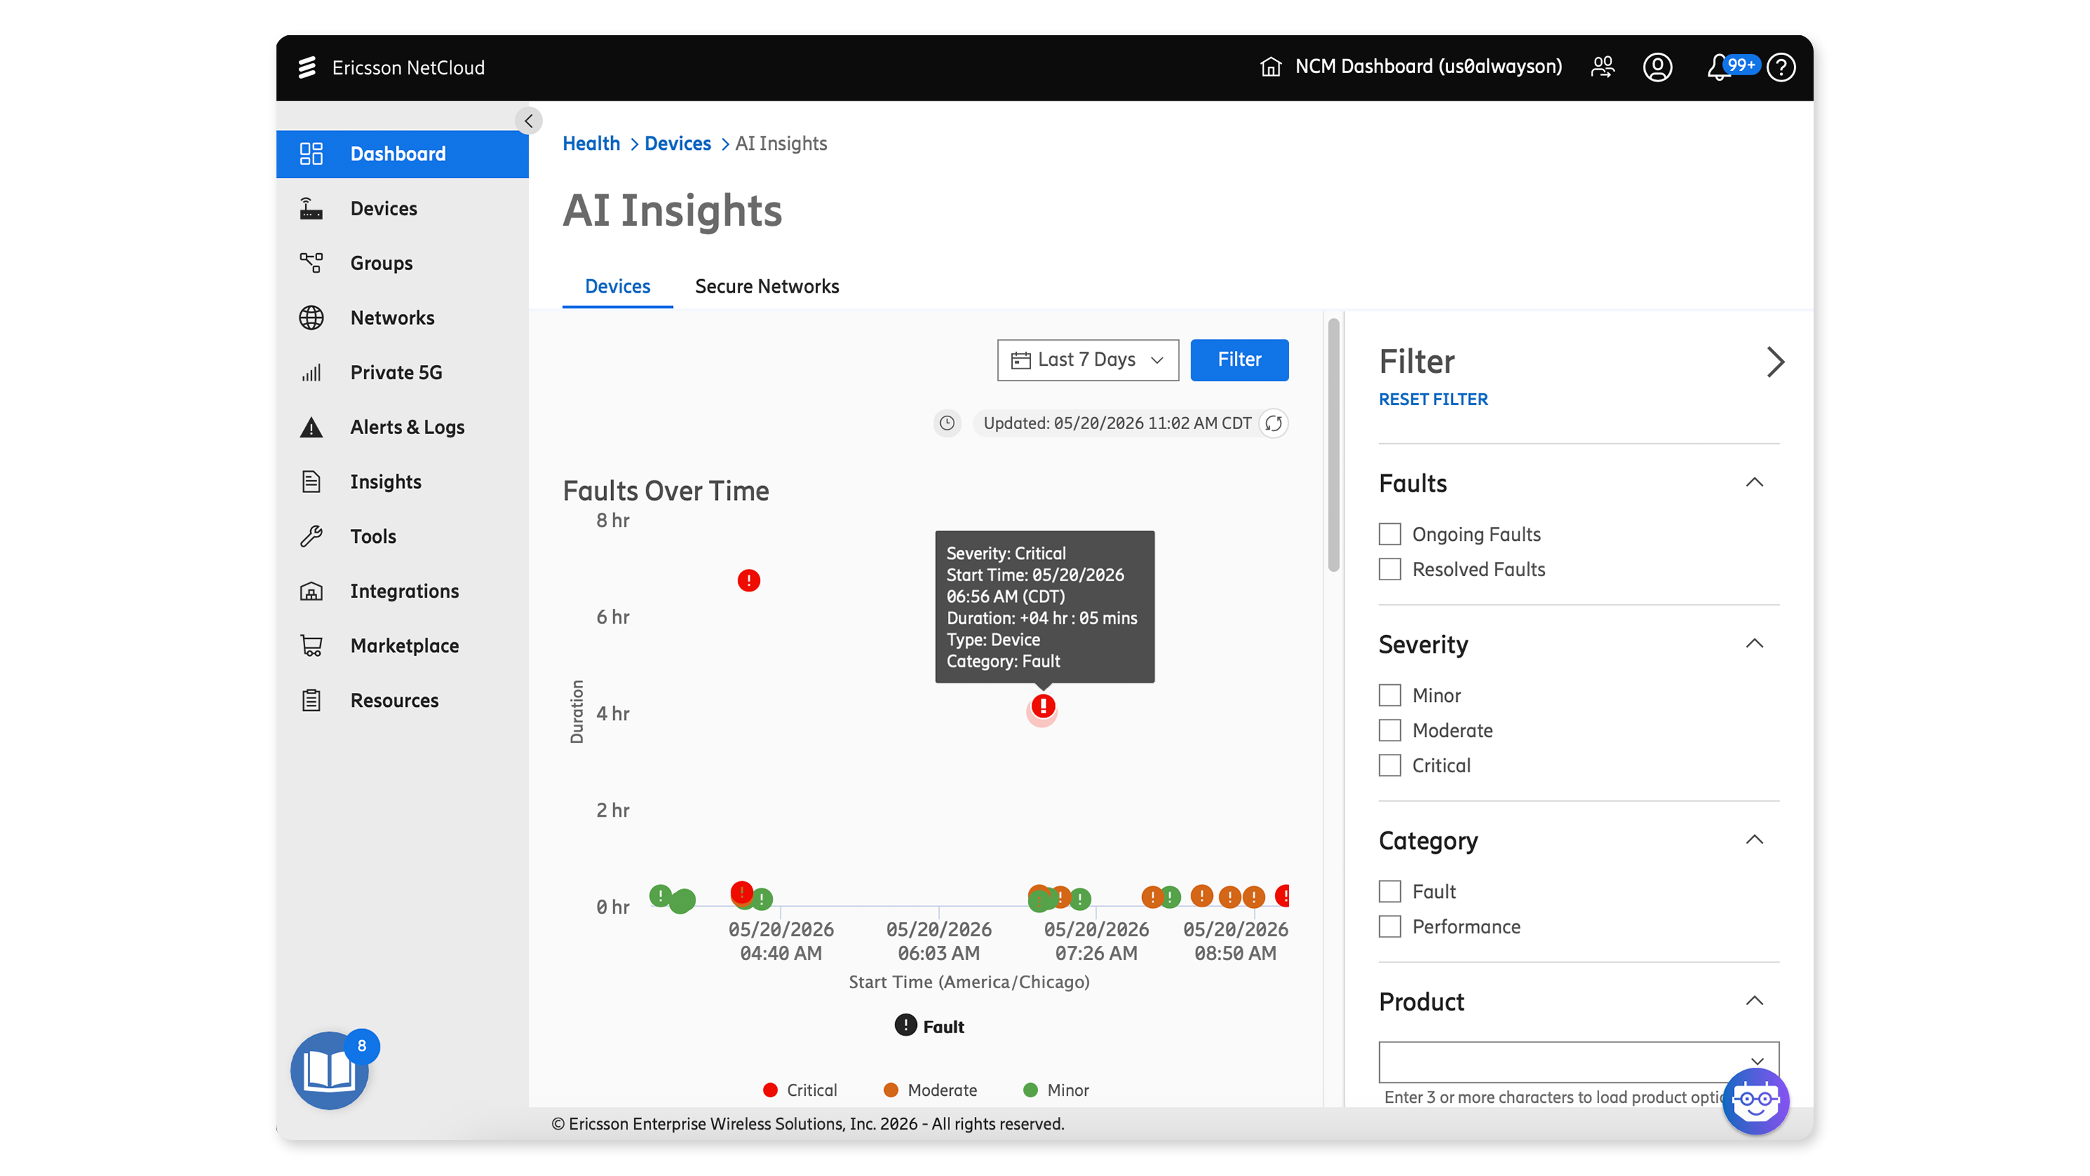The width and height of the screenshot is (2090, 1176).
Task: Open Alerts & Logs in the sidebar
Action: point(402,427)
